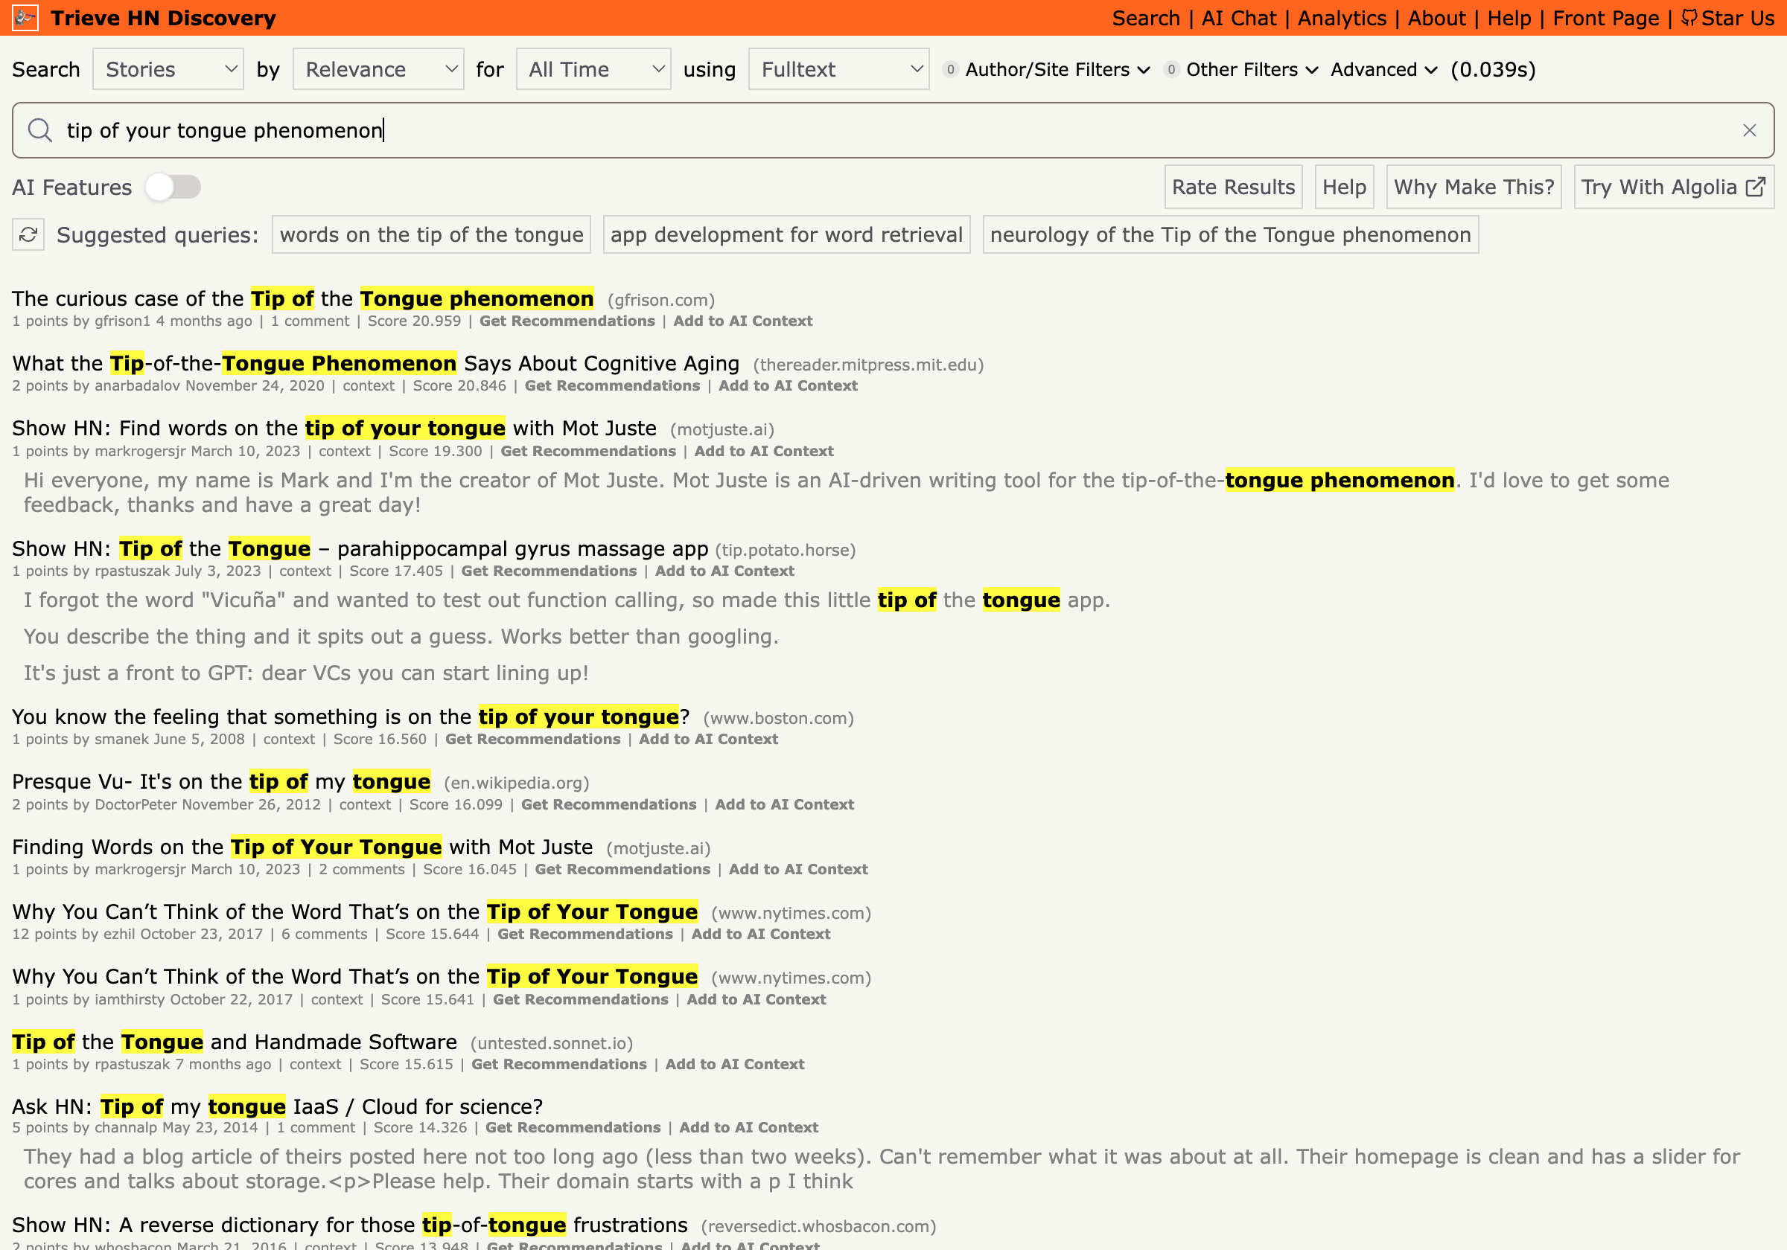1787x1250 pixels.
Task: Open user profile markrogersjr on Show HN story
Action: click(x=140, y=450)
